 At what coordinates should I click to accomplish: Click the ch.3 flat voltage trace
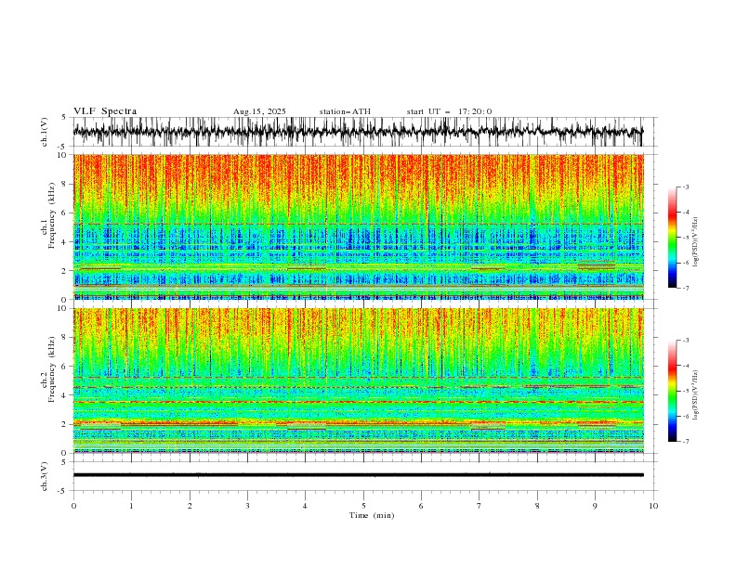(x=358, y=475)
